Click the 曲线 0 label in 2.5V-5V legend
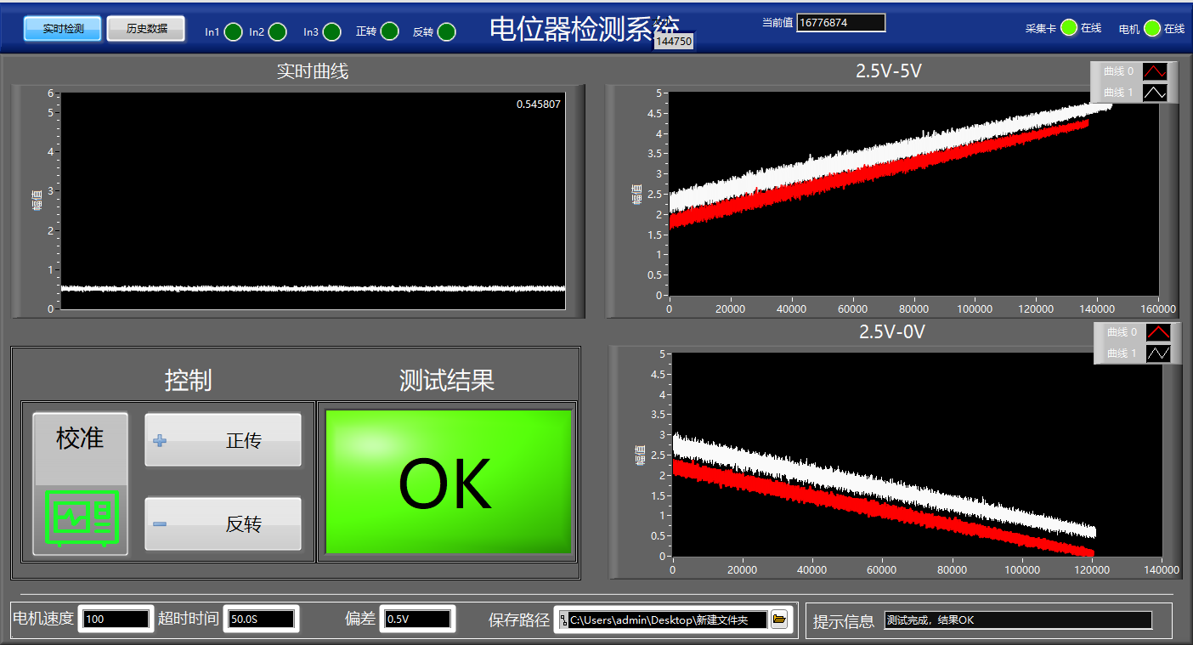1193x645 pixels. click(x=1117, y=71)
